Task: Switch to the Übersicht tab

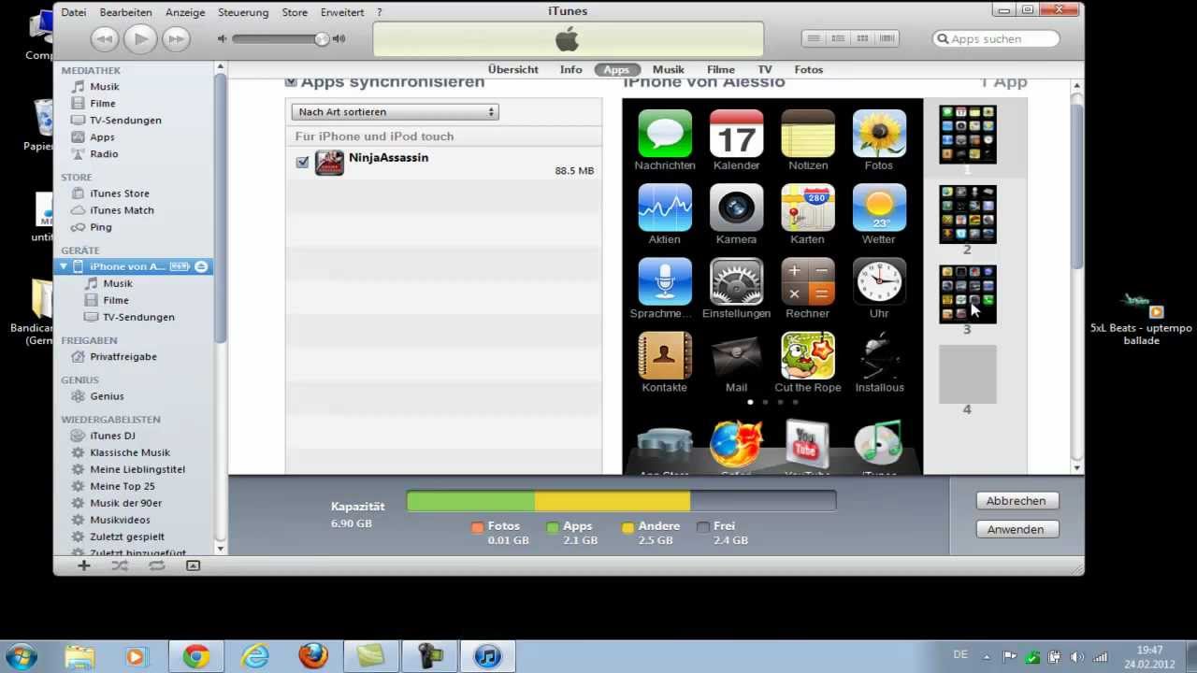Action: [x=513, y=70]
